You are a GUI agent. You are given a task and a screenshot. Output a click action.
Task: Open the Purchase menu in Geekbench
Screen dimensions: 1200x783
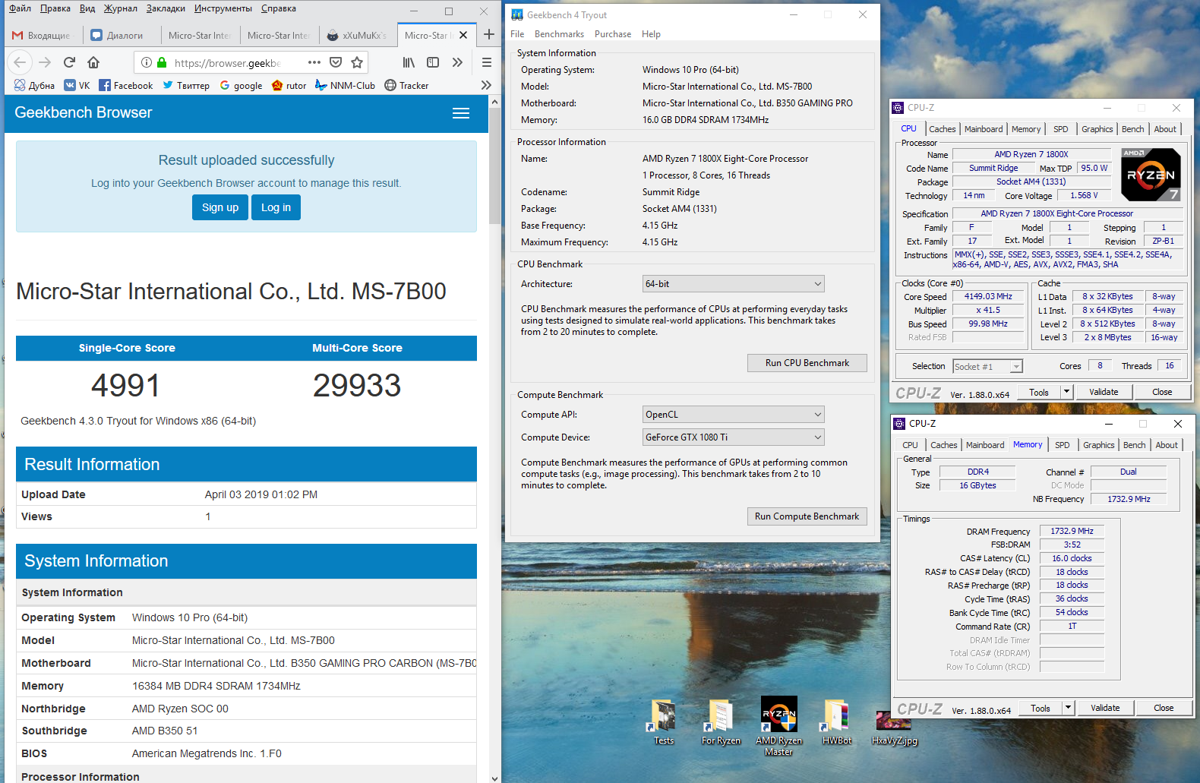click(x=613, y=34)
